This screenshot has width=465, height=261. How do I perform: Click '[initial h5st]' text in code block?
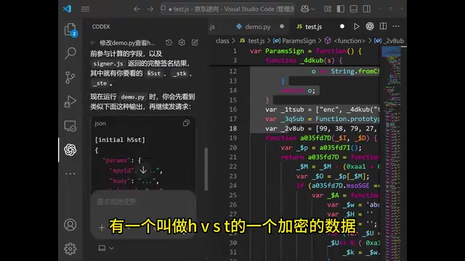coord(120,140)
